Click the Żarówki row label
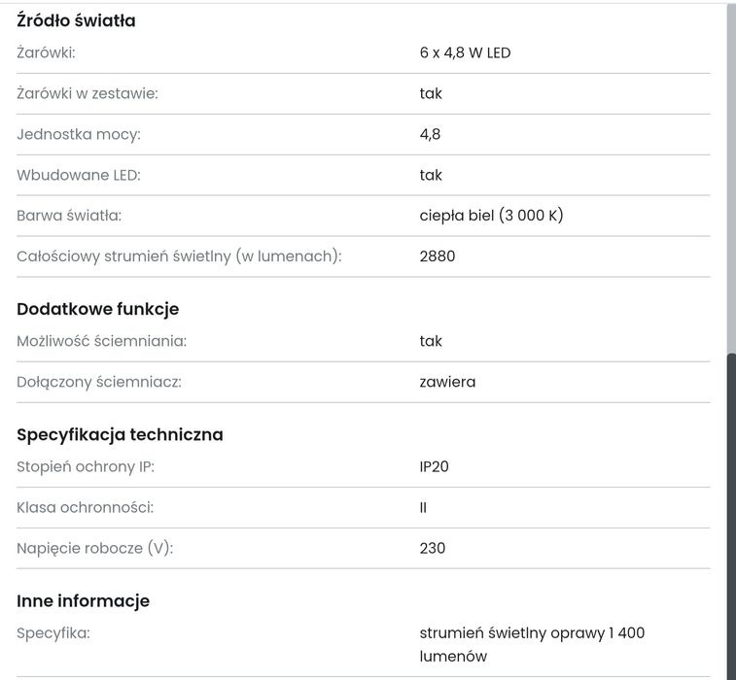 [46, 52]
